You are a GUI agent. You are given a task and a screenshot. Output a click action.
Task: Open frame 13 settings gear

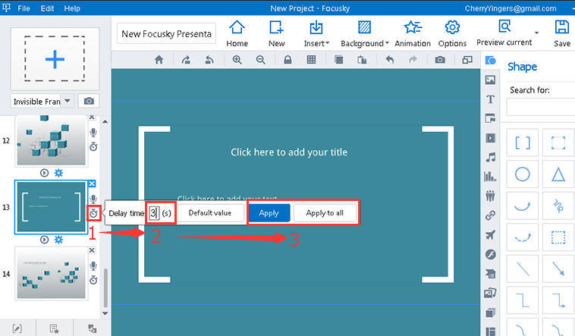coord(58,240)
